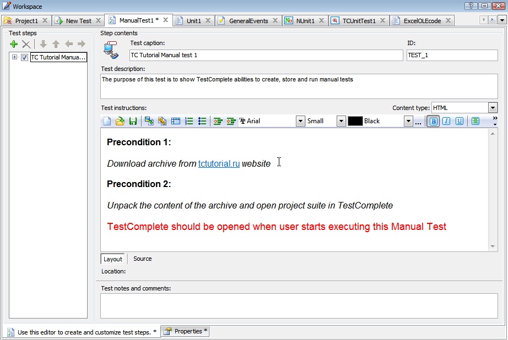Open the Black color dropdown
The width and height of the screenshot is (508, 340).
click(x=408, y=122)
